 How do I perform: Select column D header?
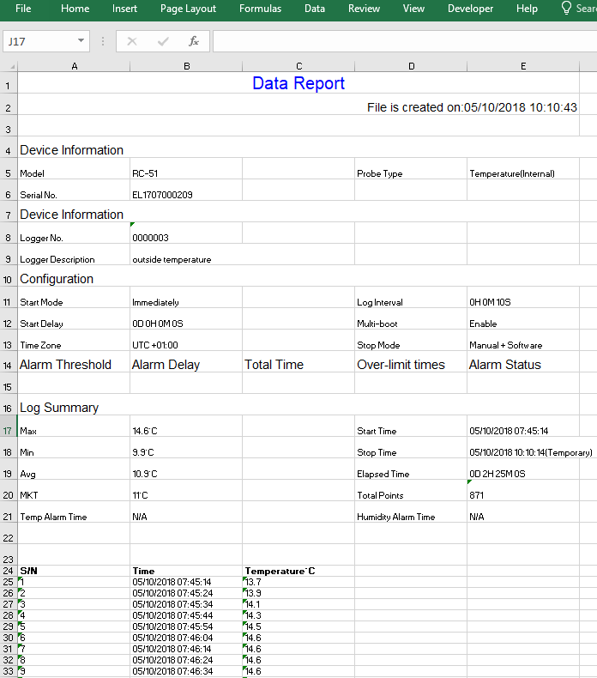pos(411,66)
